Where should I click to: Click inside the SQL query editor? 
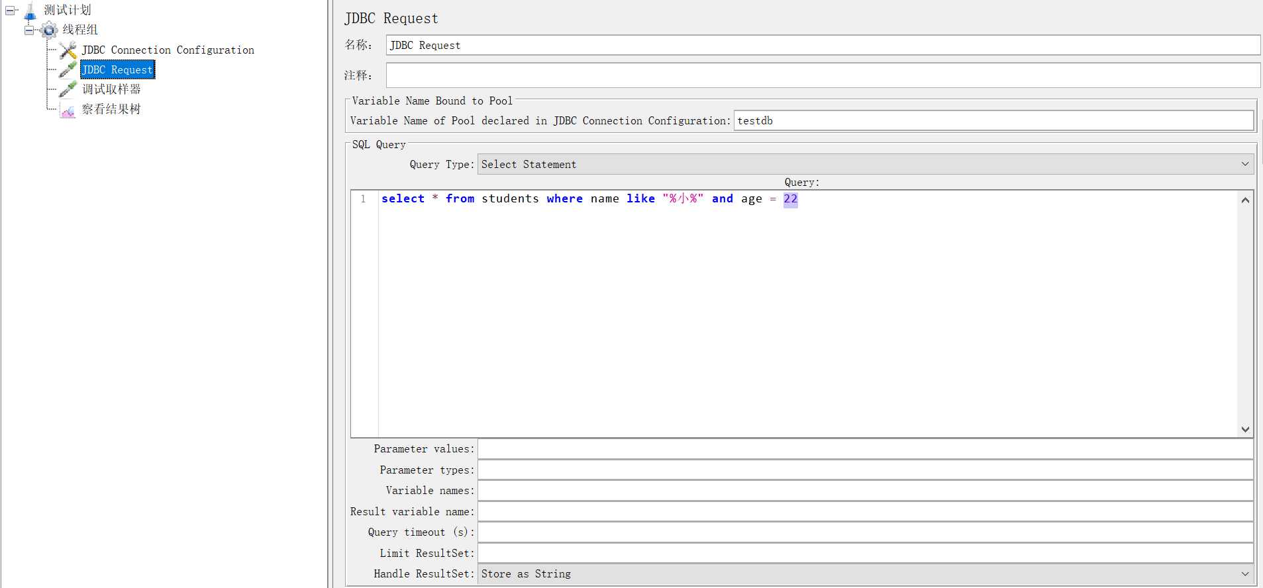click(x=807, y=314)
